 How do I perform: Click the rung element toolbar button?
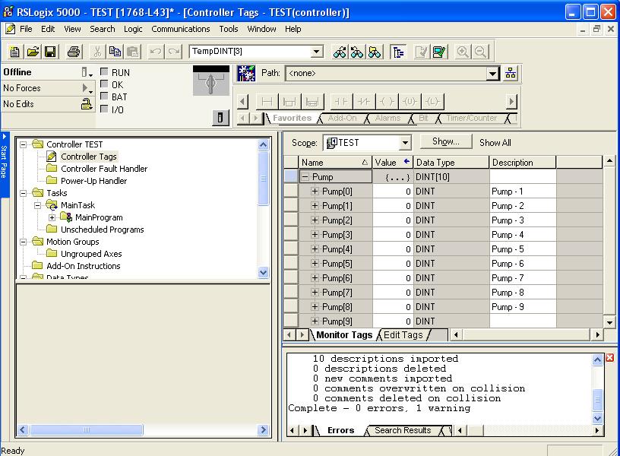[267, 102]
